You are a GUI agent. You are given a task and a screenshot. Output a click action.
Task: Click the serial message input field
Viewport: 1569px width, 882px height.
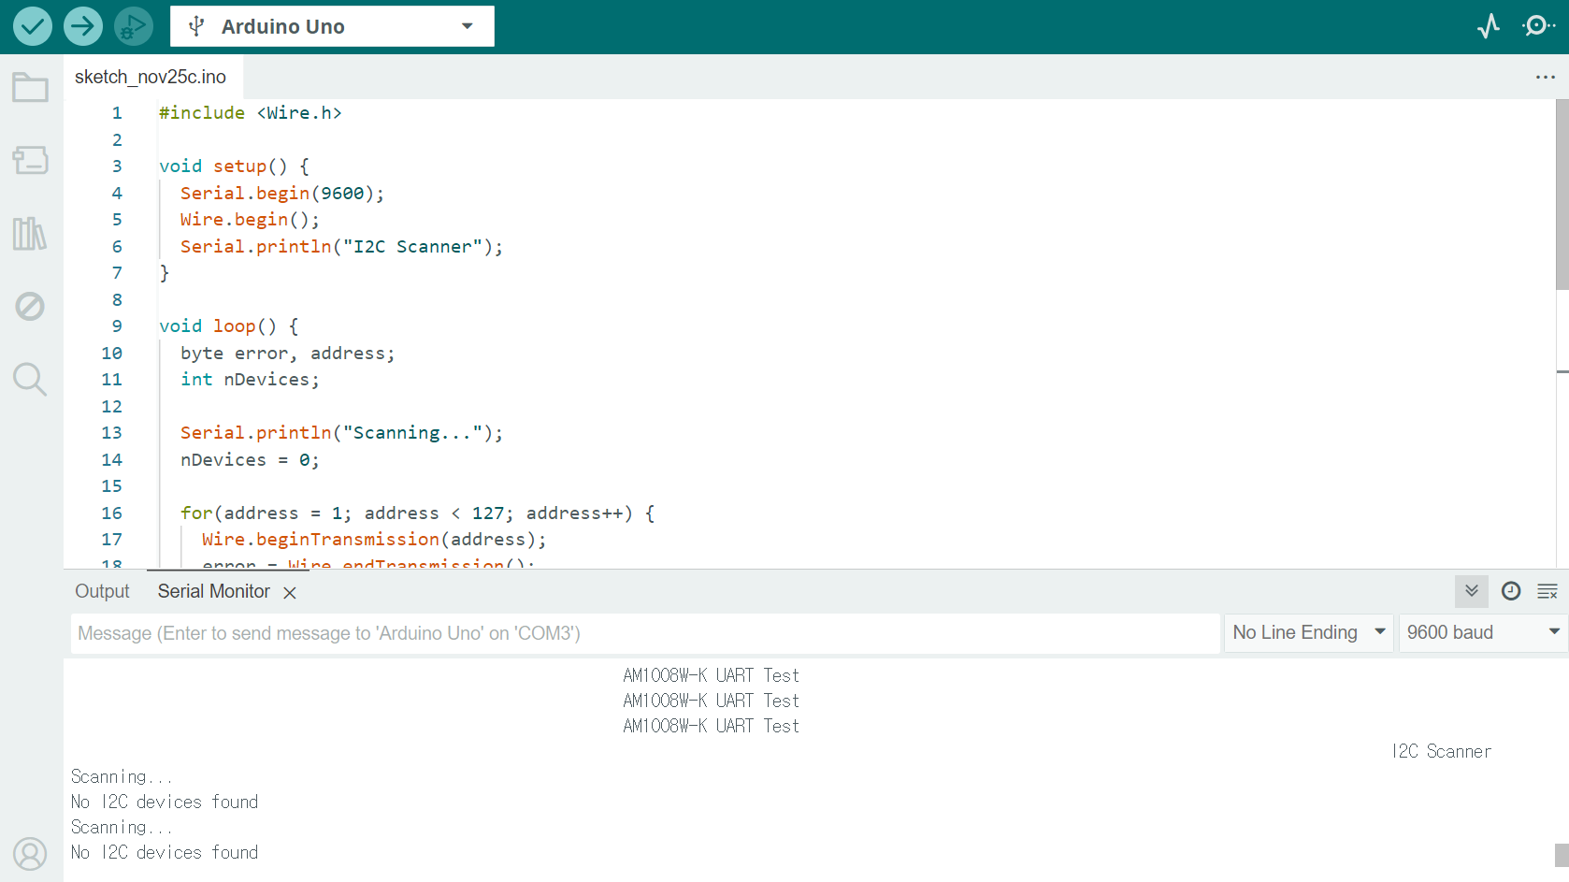[645, 633]
